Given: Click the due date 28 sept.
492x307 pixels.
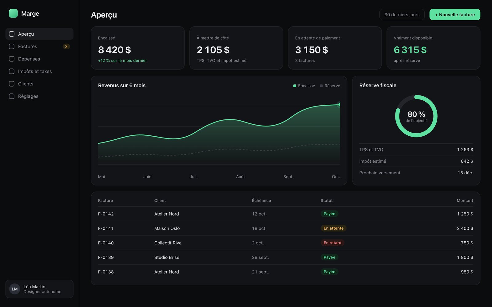Looking at the screenshot, I should pyautogui.click(x=260, y=257).
